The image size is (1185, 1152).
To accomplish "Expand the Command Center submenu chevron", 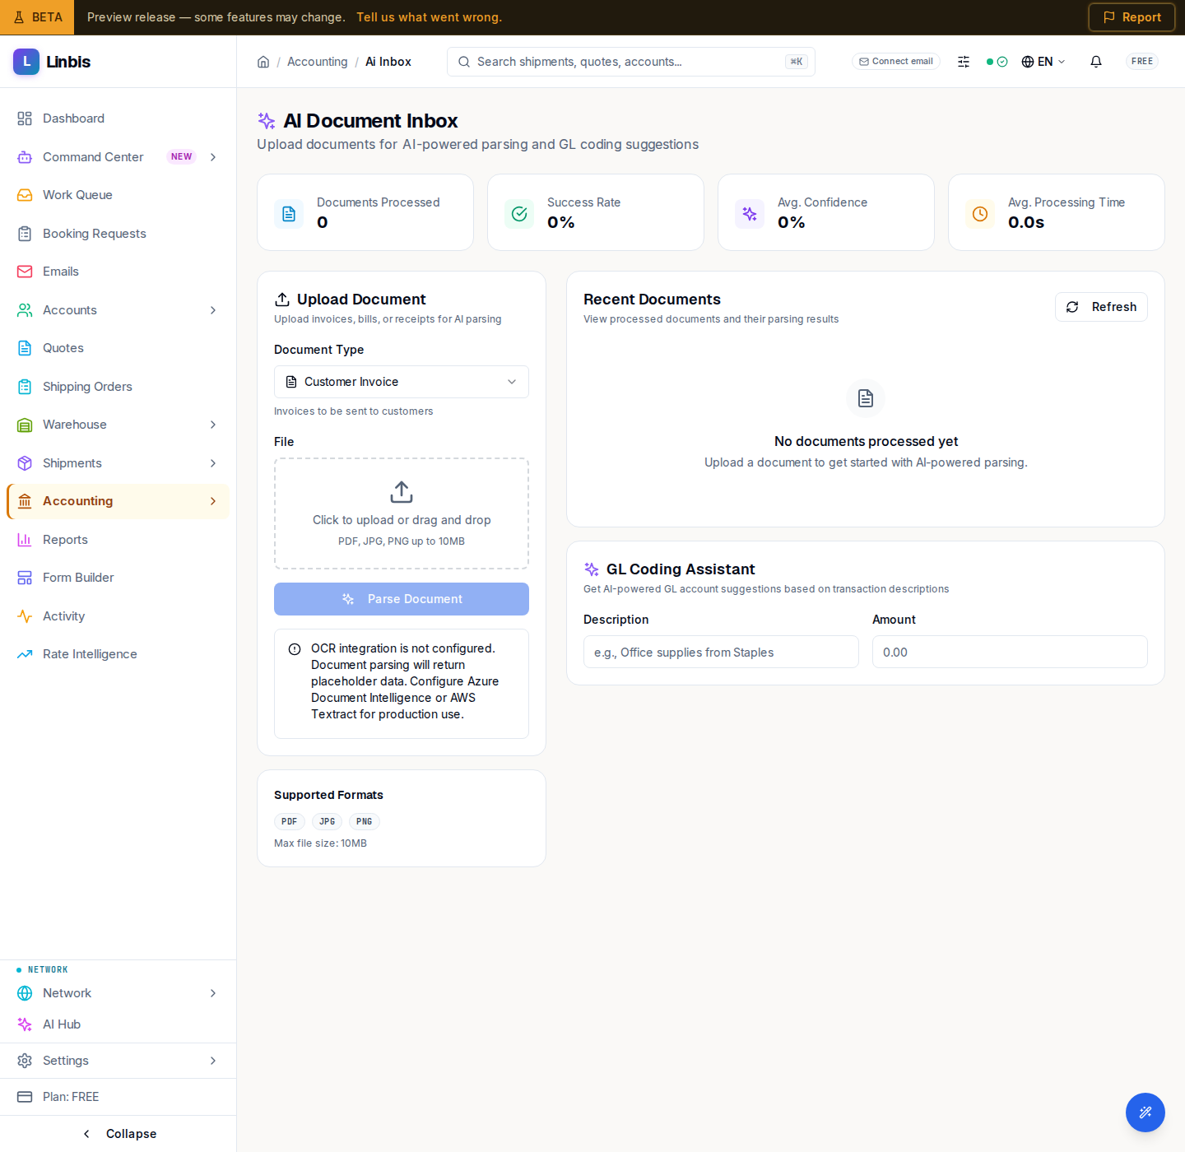I will (213, 157).
